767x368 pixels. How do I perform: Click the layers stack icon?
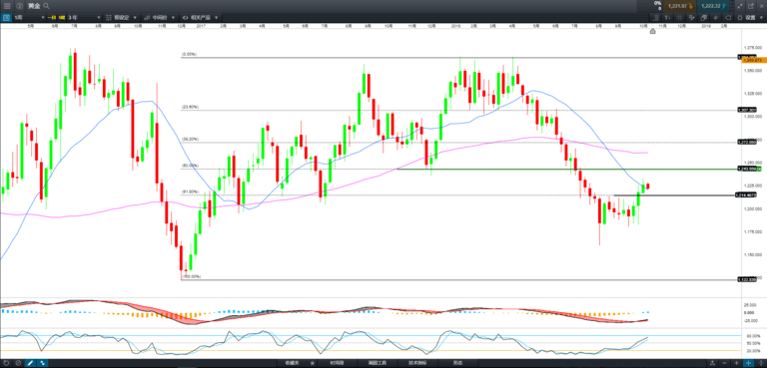tap(704, 18)
